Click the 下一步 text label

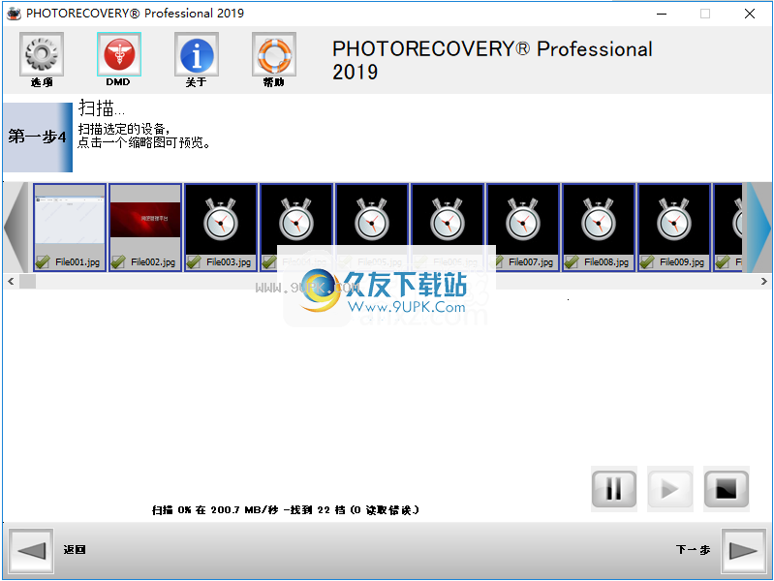pos(693,549)
